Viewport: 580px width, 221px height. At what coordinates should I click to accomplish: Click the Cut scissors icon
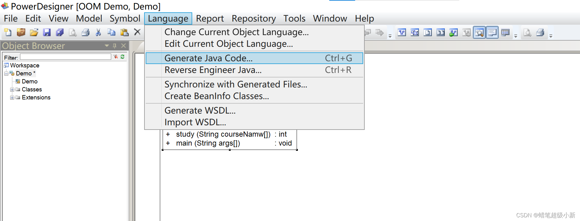pos(99,32)
